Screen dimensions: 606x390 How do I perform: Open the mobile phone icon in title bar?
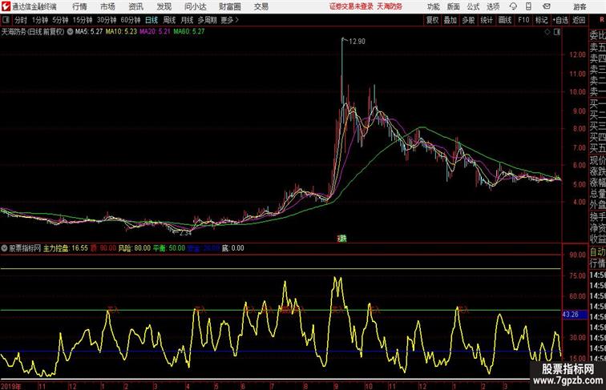coord(528,6)
